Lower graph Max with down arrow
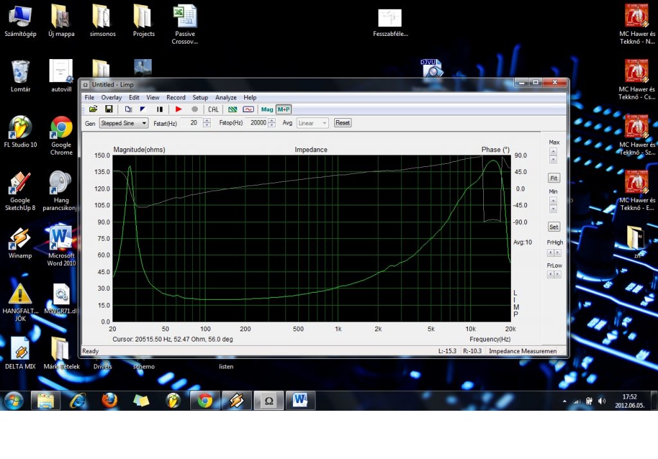658x459 pixels. pyautogui.click(x=553, y=160)
